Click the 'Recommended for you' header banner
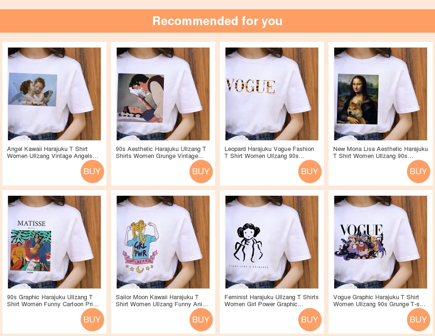 (217, 21)
